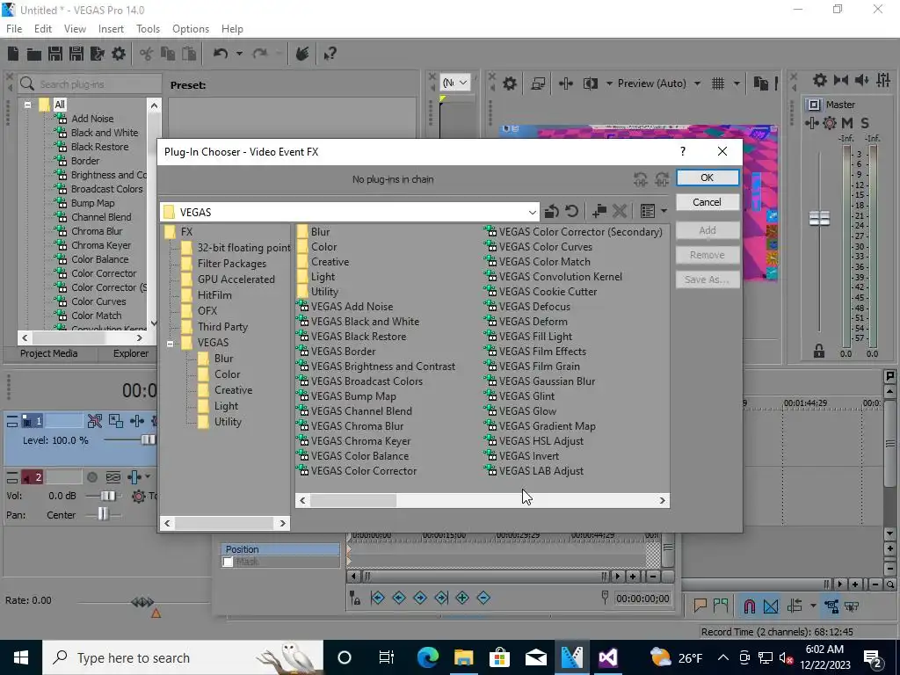Toggle Enable Snapping magnet icon
The height and width of the screenshot is (675, 900).
(749, 606)
